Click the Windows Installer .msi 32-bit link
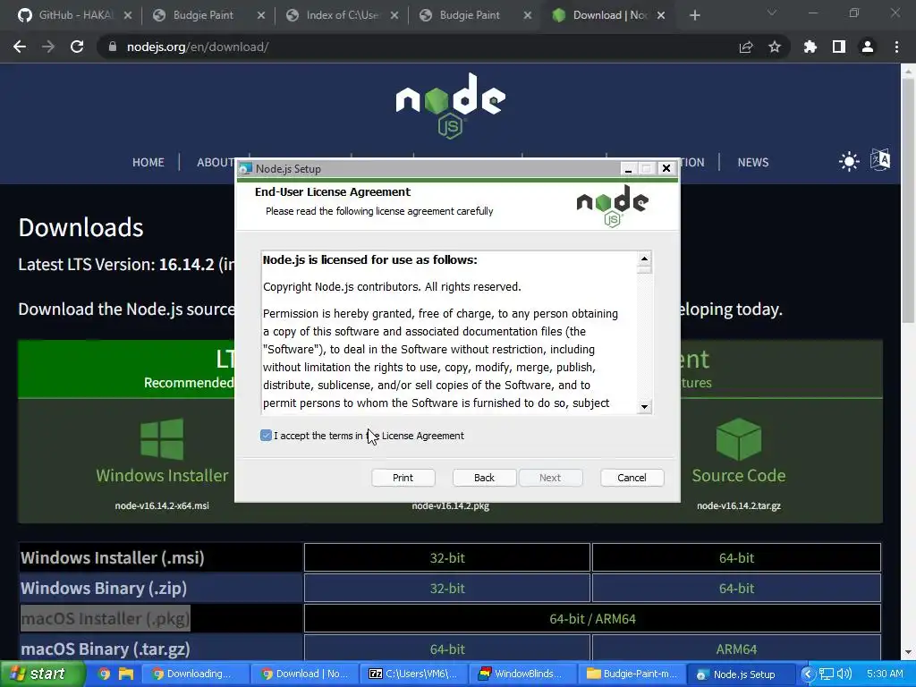916x687 pixels. pos(447,557)
